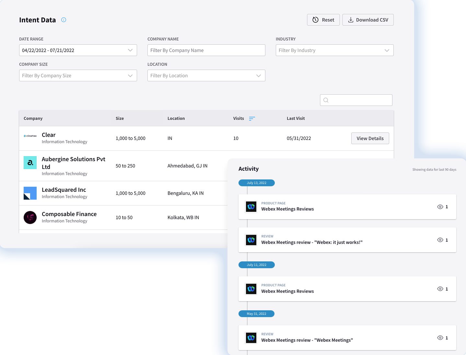Click the Last Visit column header

pyautogui.click(x=296, y=119)
